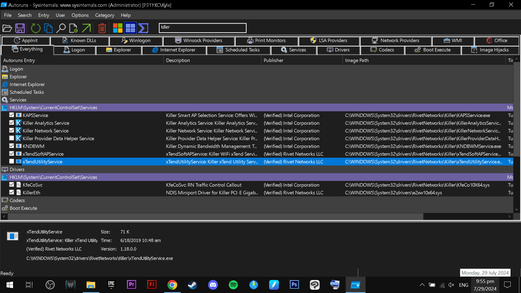Enable the xTendUtilityService checkbox
The image size is (521, 293).
click(x=11, y=161)
